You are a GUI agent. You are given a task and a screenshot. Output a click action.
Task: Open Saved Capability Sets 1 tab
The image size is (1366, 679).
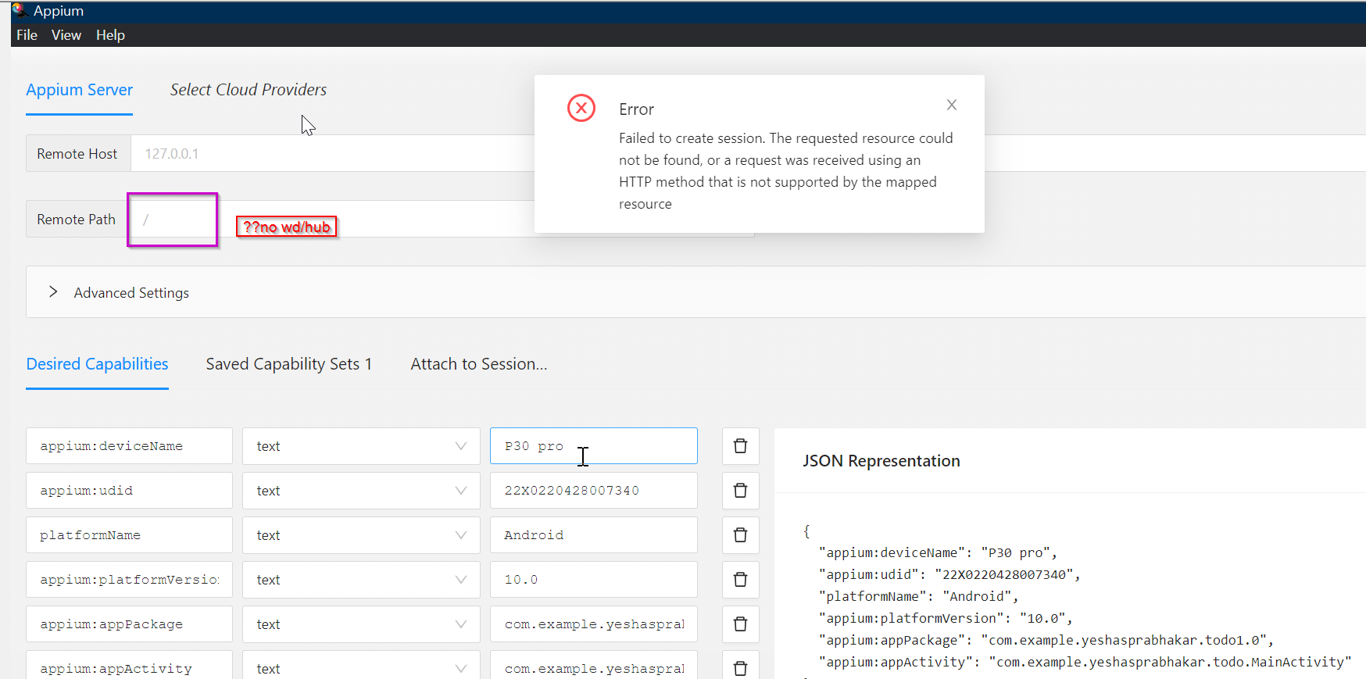tap(289, 364)
